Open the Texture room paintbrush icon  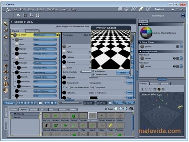coord(141,9)
